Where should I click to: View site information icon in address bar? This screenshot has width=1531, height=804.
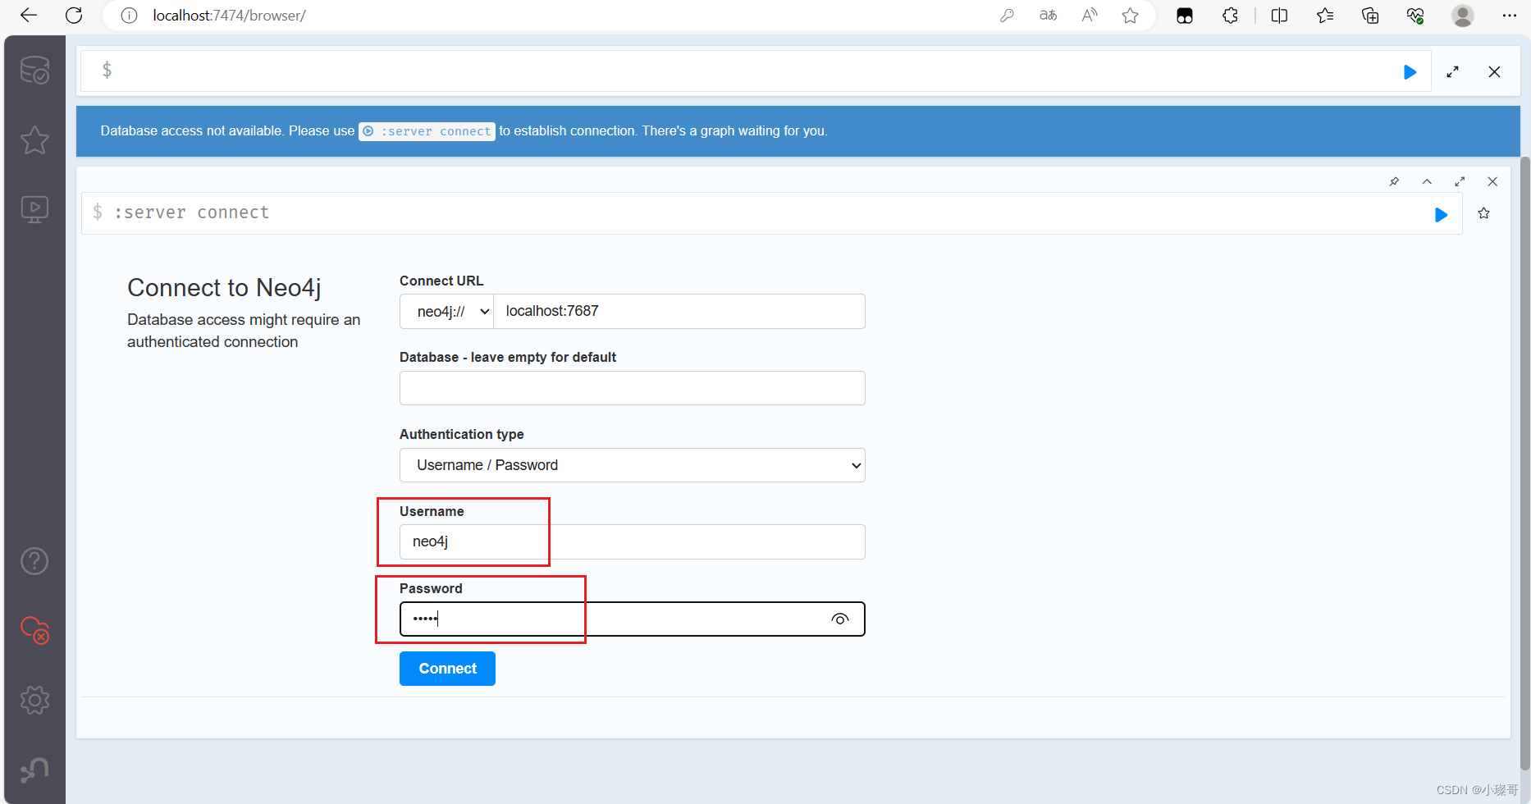[129, 16]
